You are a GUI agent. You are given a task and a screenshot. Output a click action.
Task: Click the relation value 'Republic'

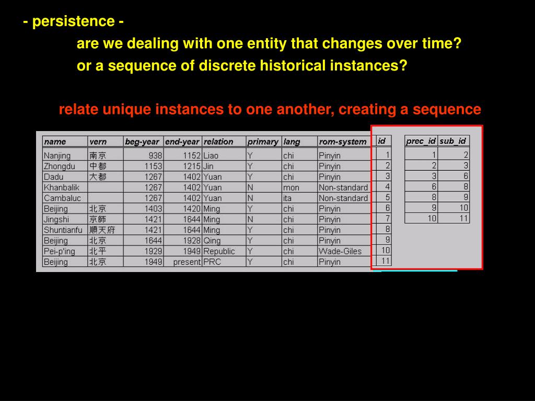219,251
